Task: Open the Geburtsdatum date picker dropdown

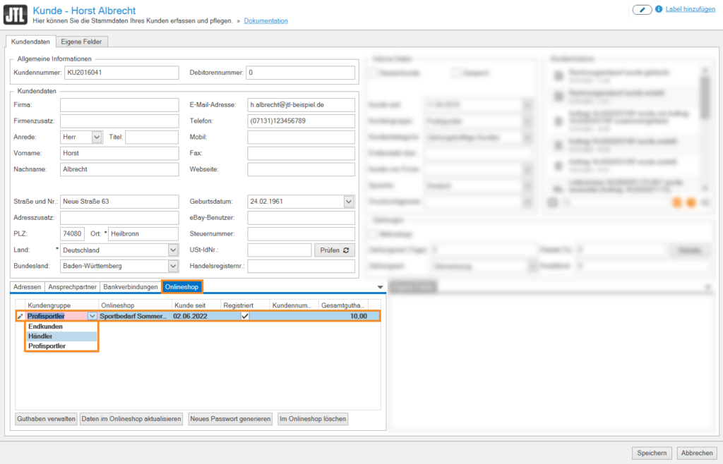Action: (349, 202)
